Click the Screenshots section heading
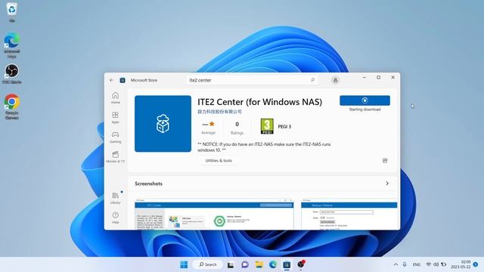 click(x=148, y=184)
